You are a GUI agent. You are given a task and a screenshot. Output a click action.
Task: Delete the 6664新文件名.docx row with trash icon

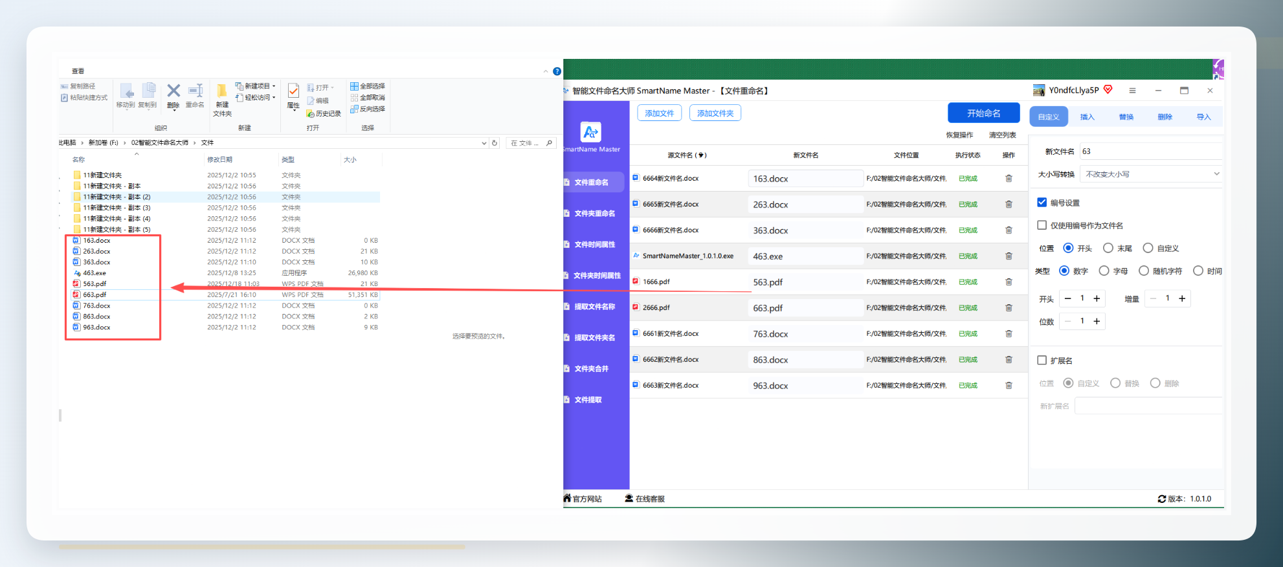pyautogui.click(x=1009, y=179)
